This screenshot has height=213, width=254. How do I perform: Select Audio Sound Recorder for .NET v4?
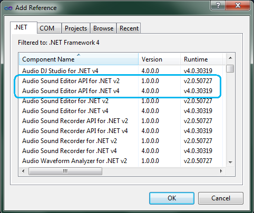click(x=69, y=151)
